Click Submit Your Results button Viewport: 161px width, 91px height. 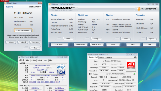pos(23,30)
